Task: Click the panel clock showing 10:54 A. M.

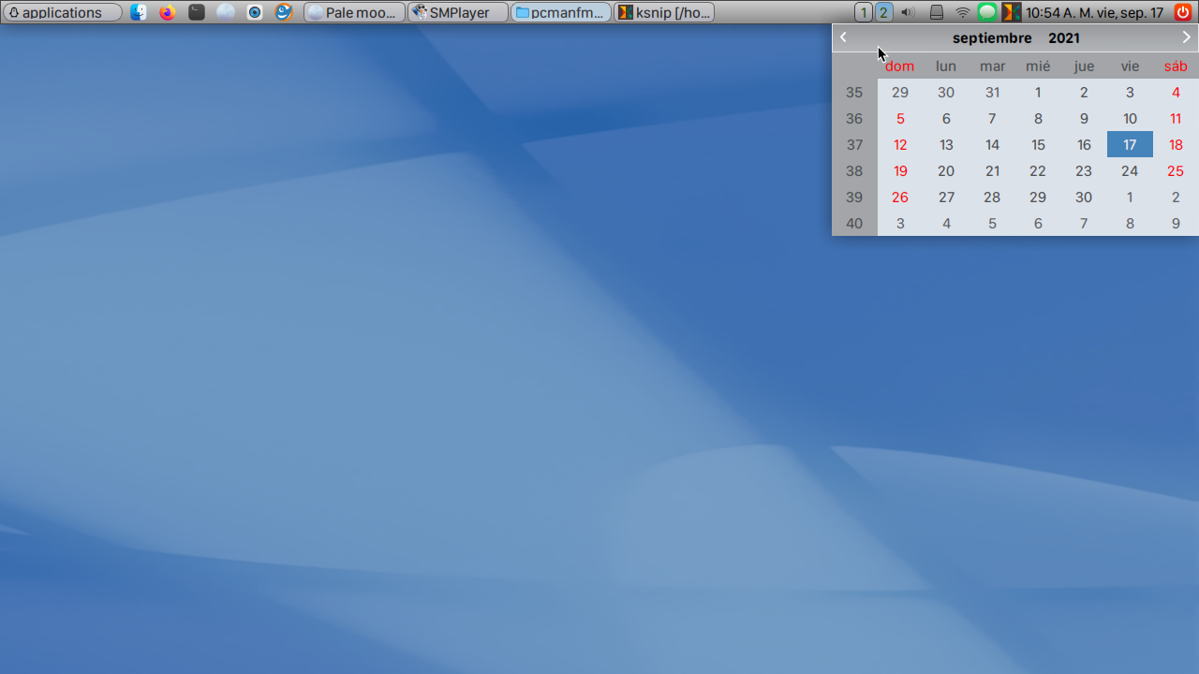Action: coord(1094,12)
